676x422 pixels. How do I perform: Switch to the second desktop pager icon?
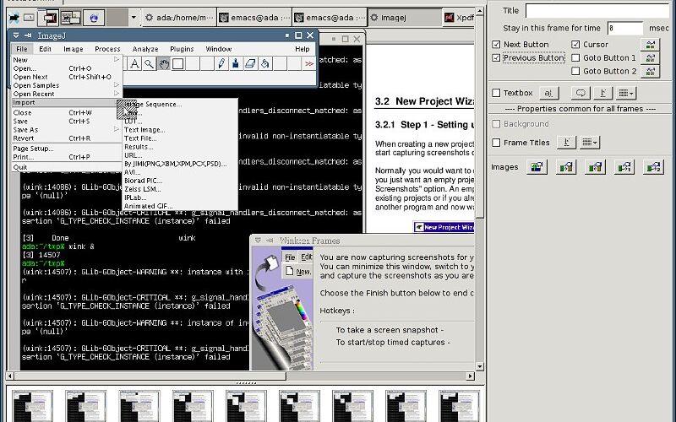click(x=71, y=18)
